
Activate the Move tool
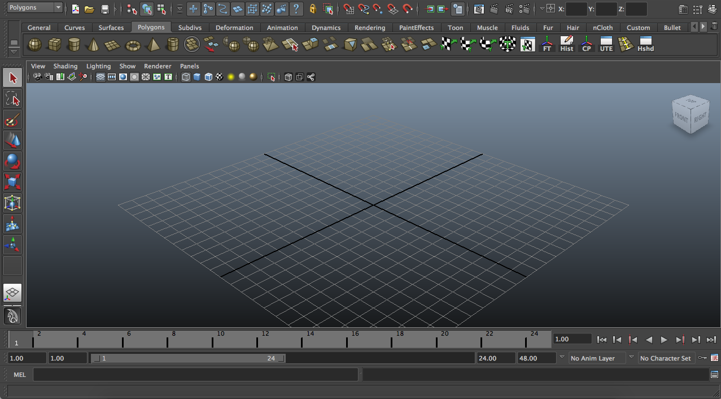tap(12, 141)
